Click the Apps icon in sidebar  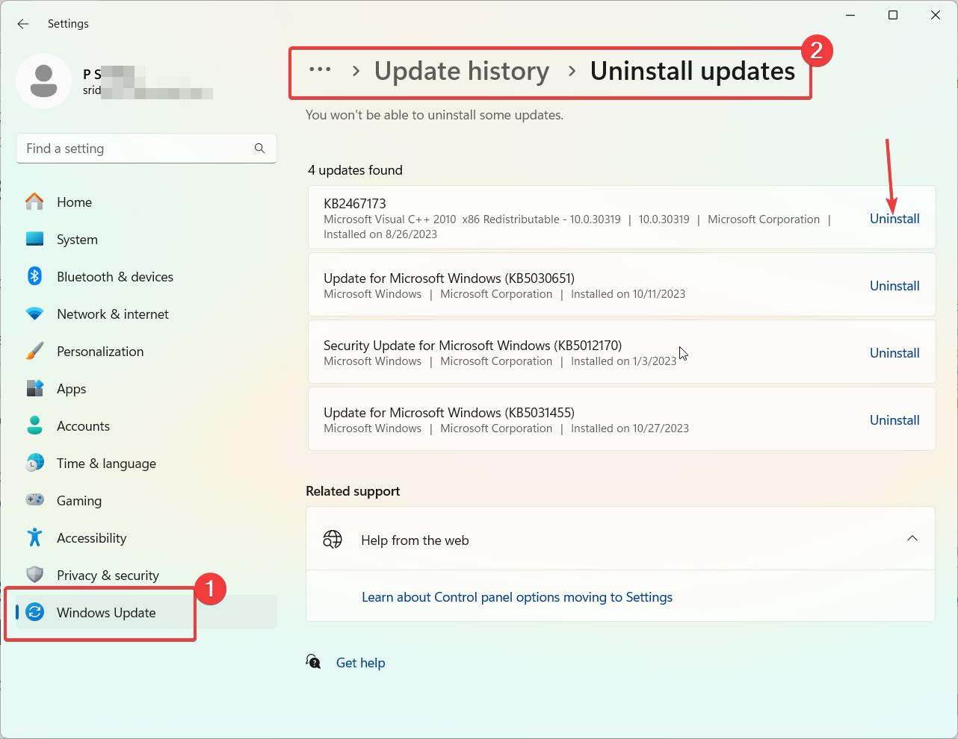tap(34, 388)
